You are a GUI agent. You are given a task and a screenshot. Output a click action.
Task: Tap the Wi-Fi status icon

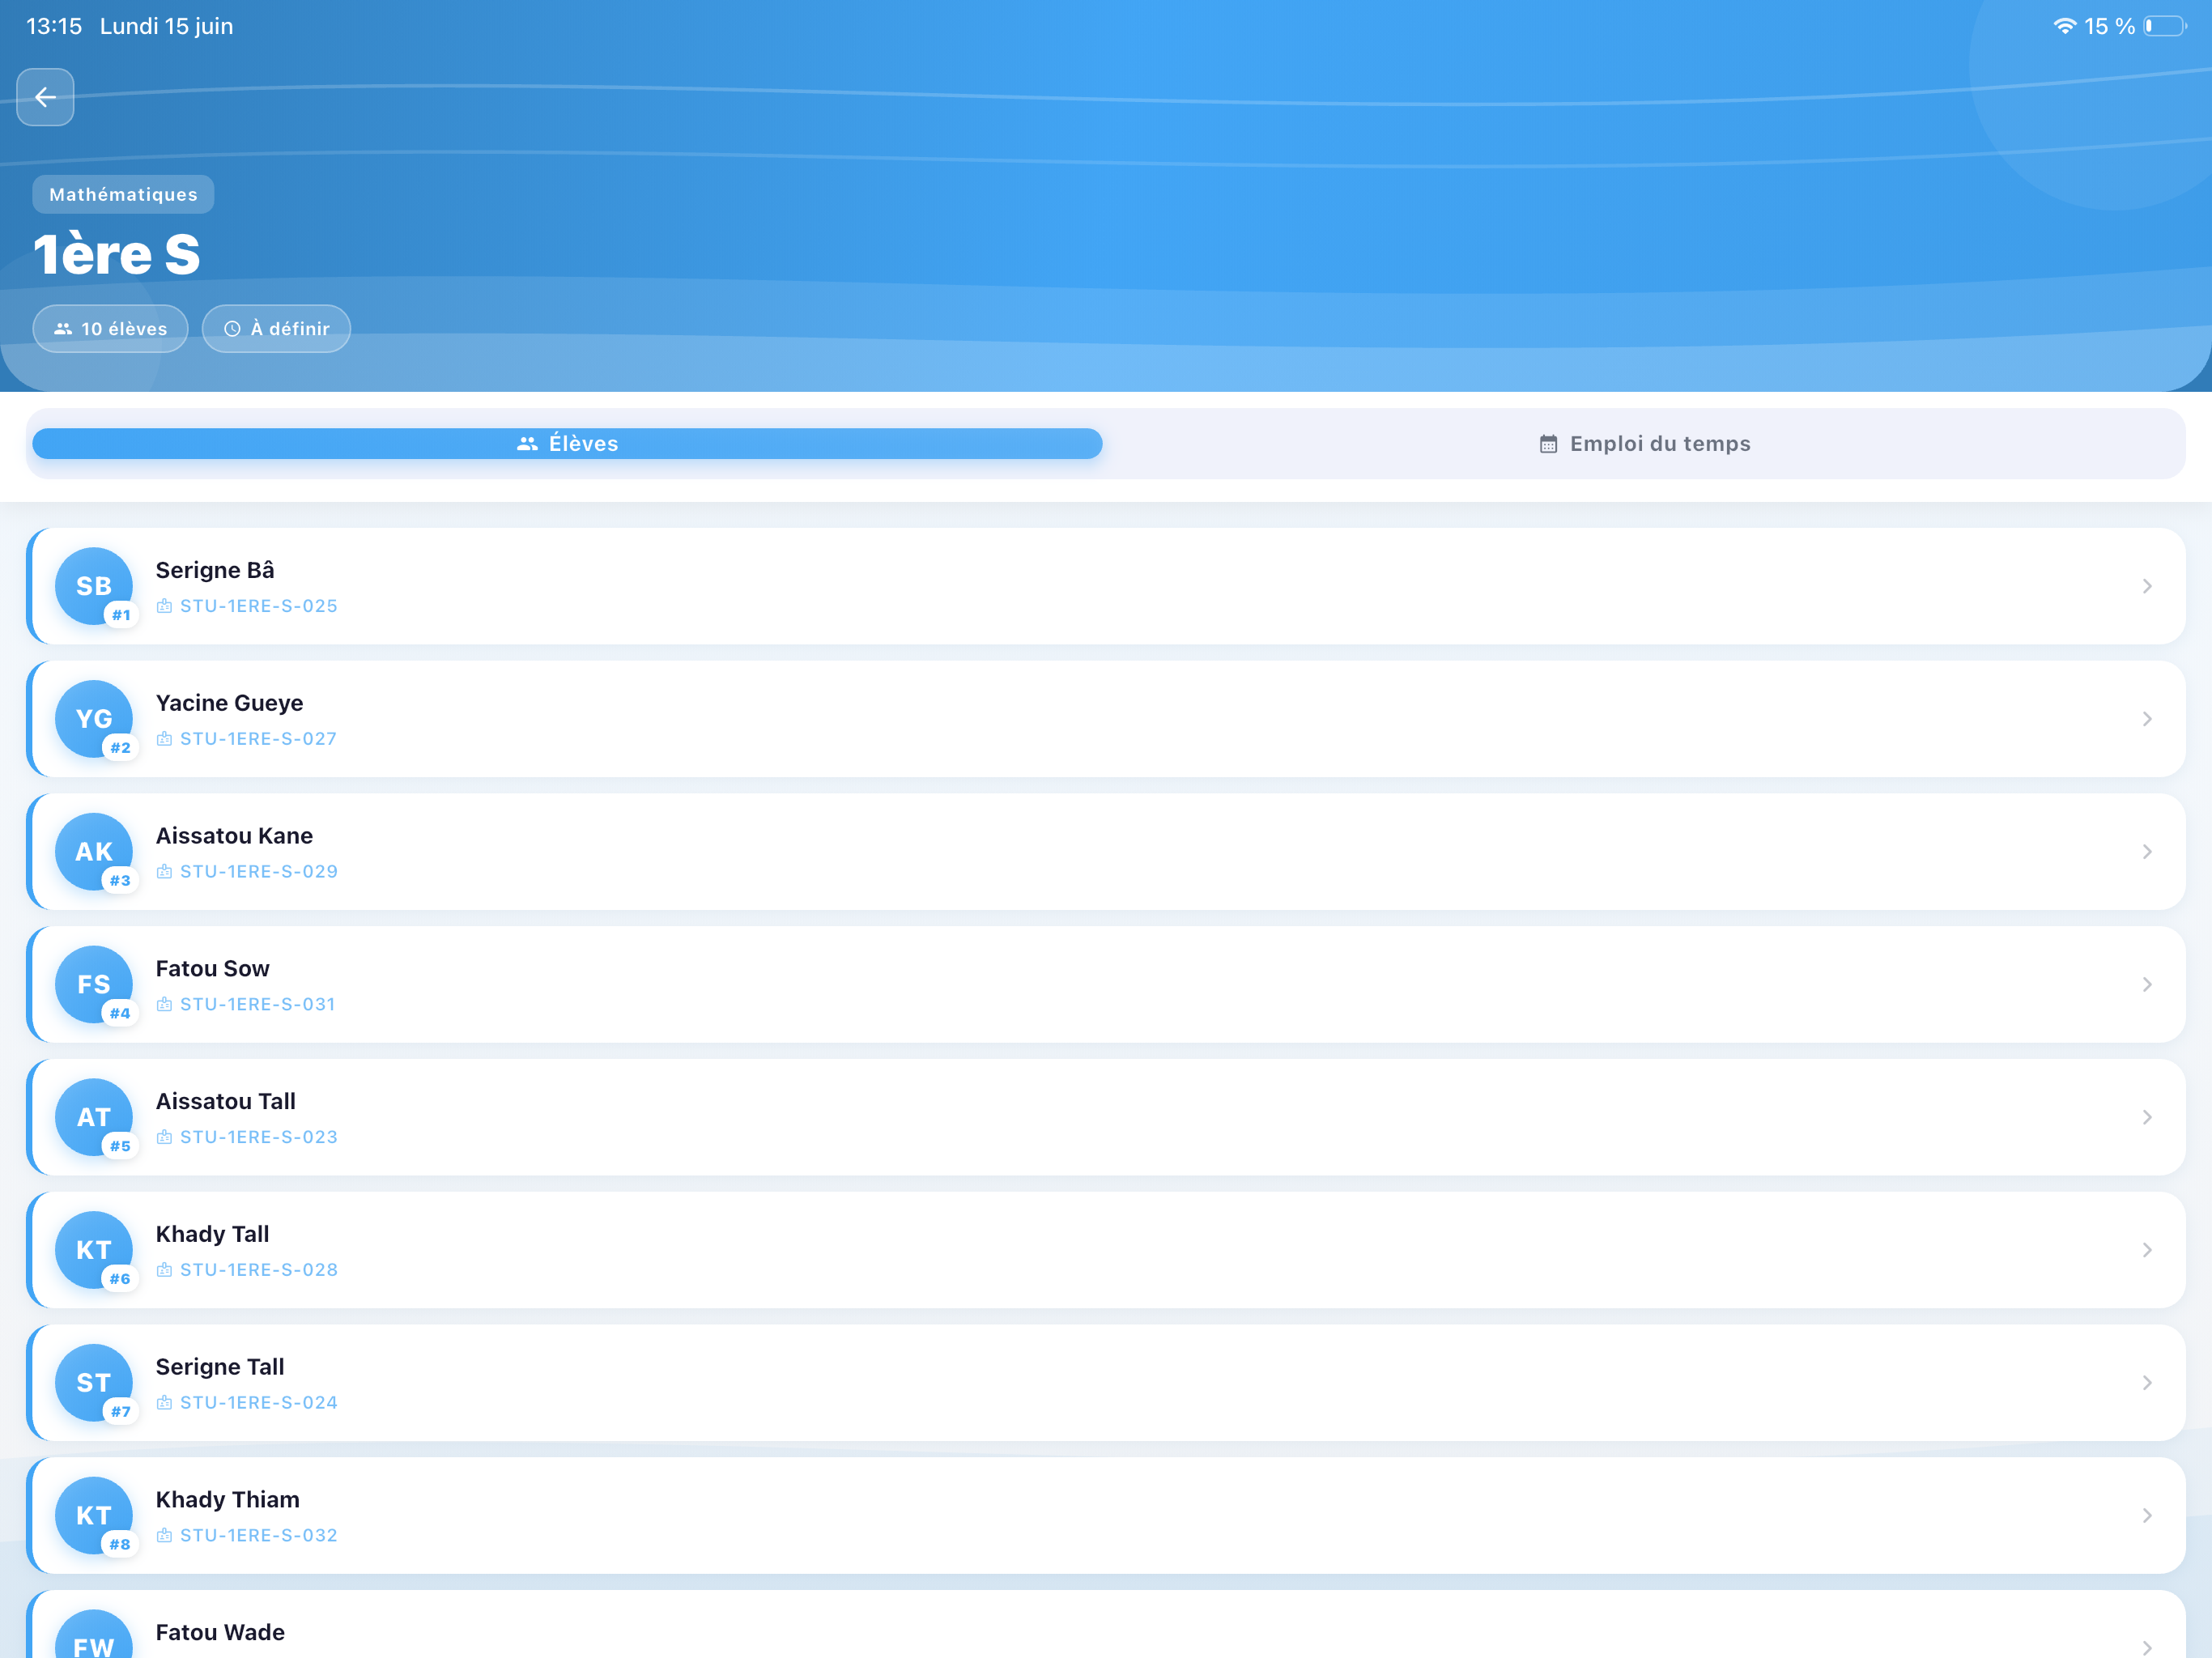pyautogui.click(x=2064, y=26)
